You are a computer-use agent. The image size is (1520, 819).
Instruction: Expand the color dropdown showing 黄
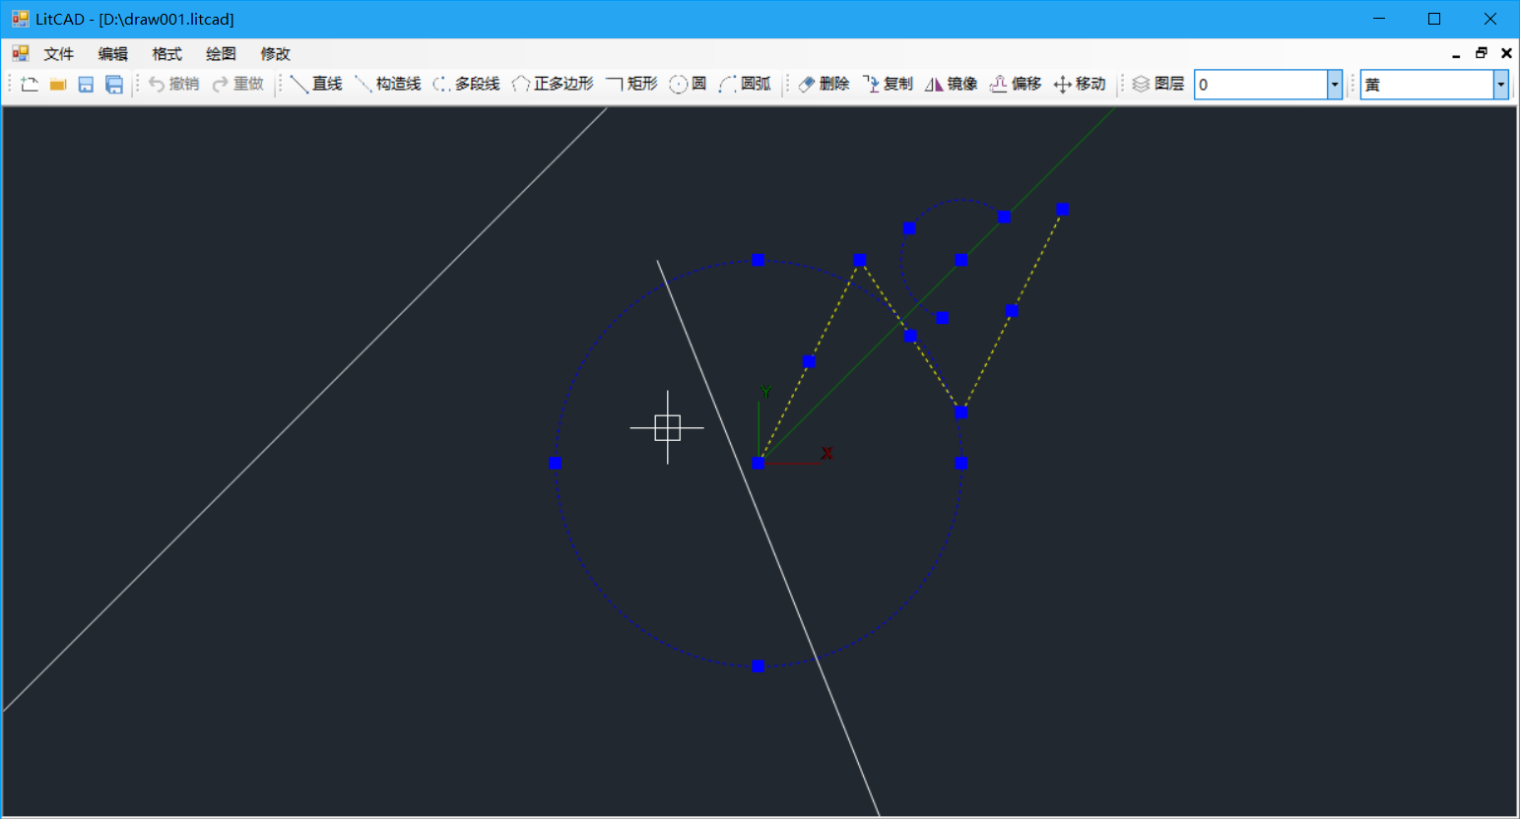pos(1501,85)
